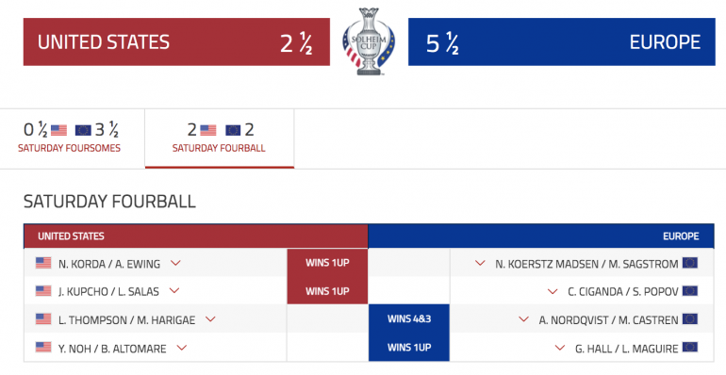Expand the J. Kupcho / L. Salas chevron

(174, 291)
